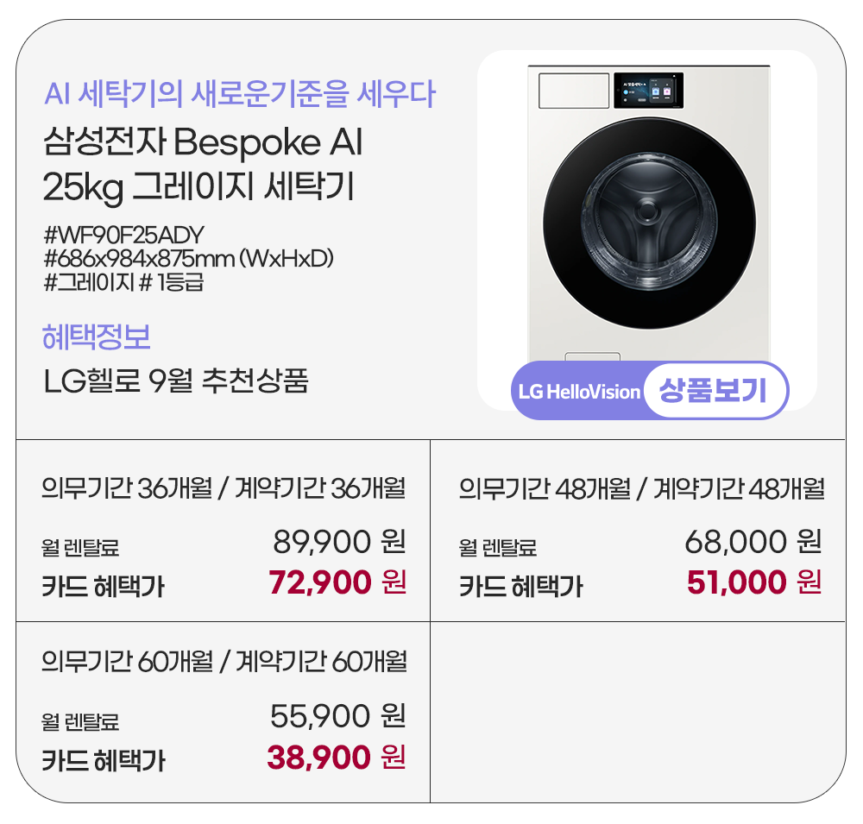Select the 36개월 contract period option
This screenshot has height=824, width=863.
(223, 489)
